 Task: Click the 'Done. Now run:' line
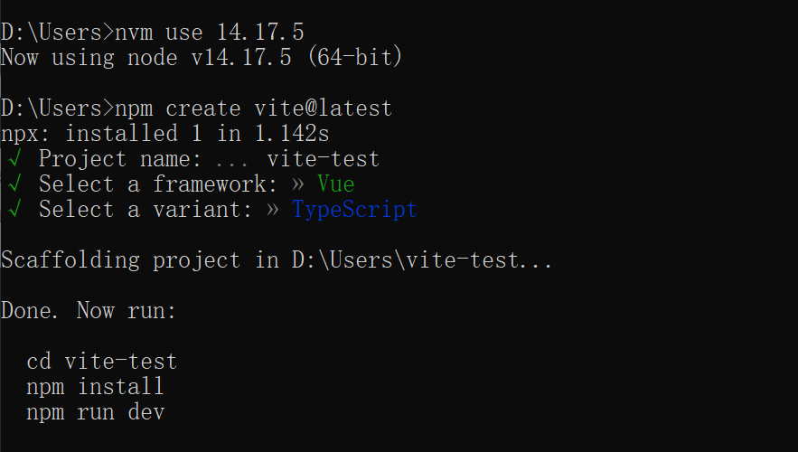click(89, 312)
